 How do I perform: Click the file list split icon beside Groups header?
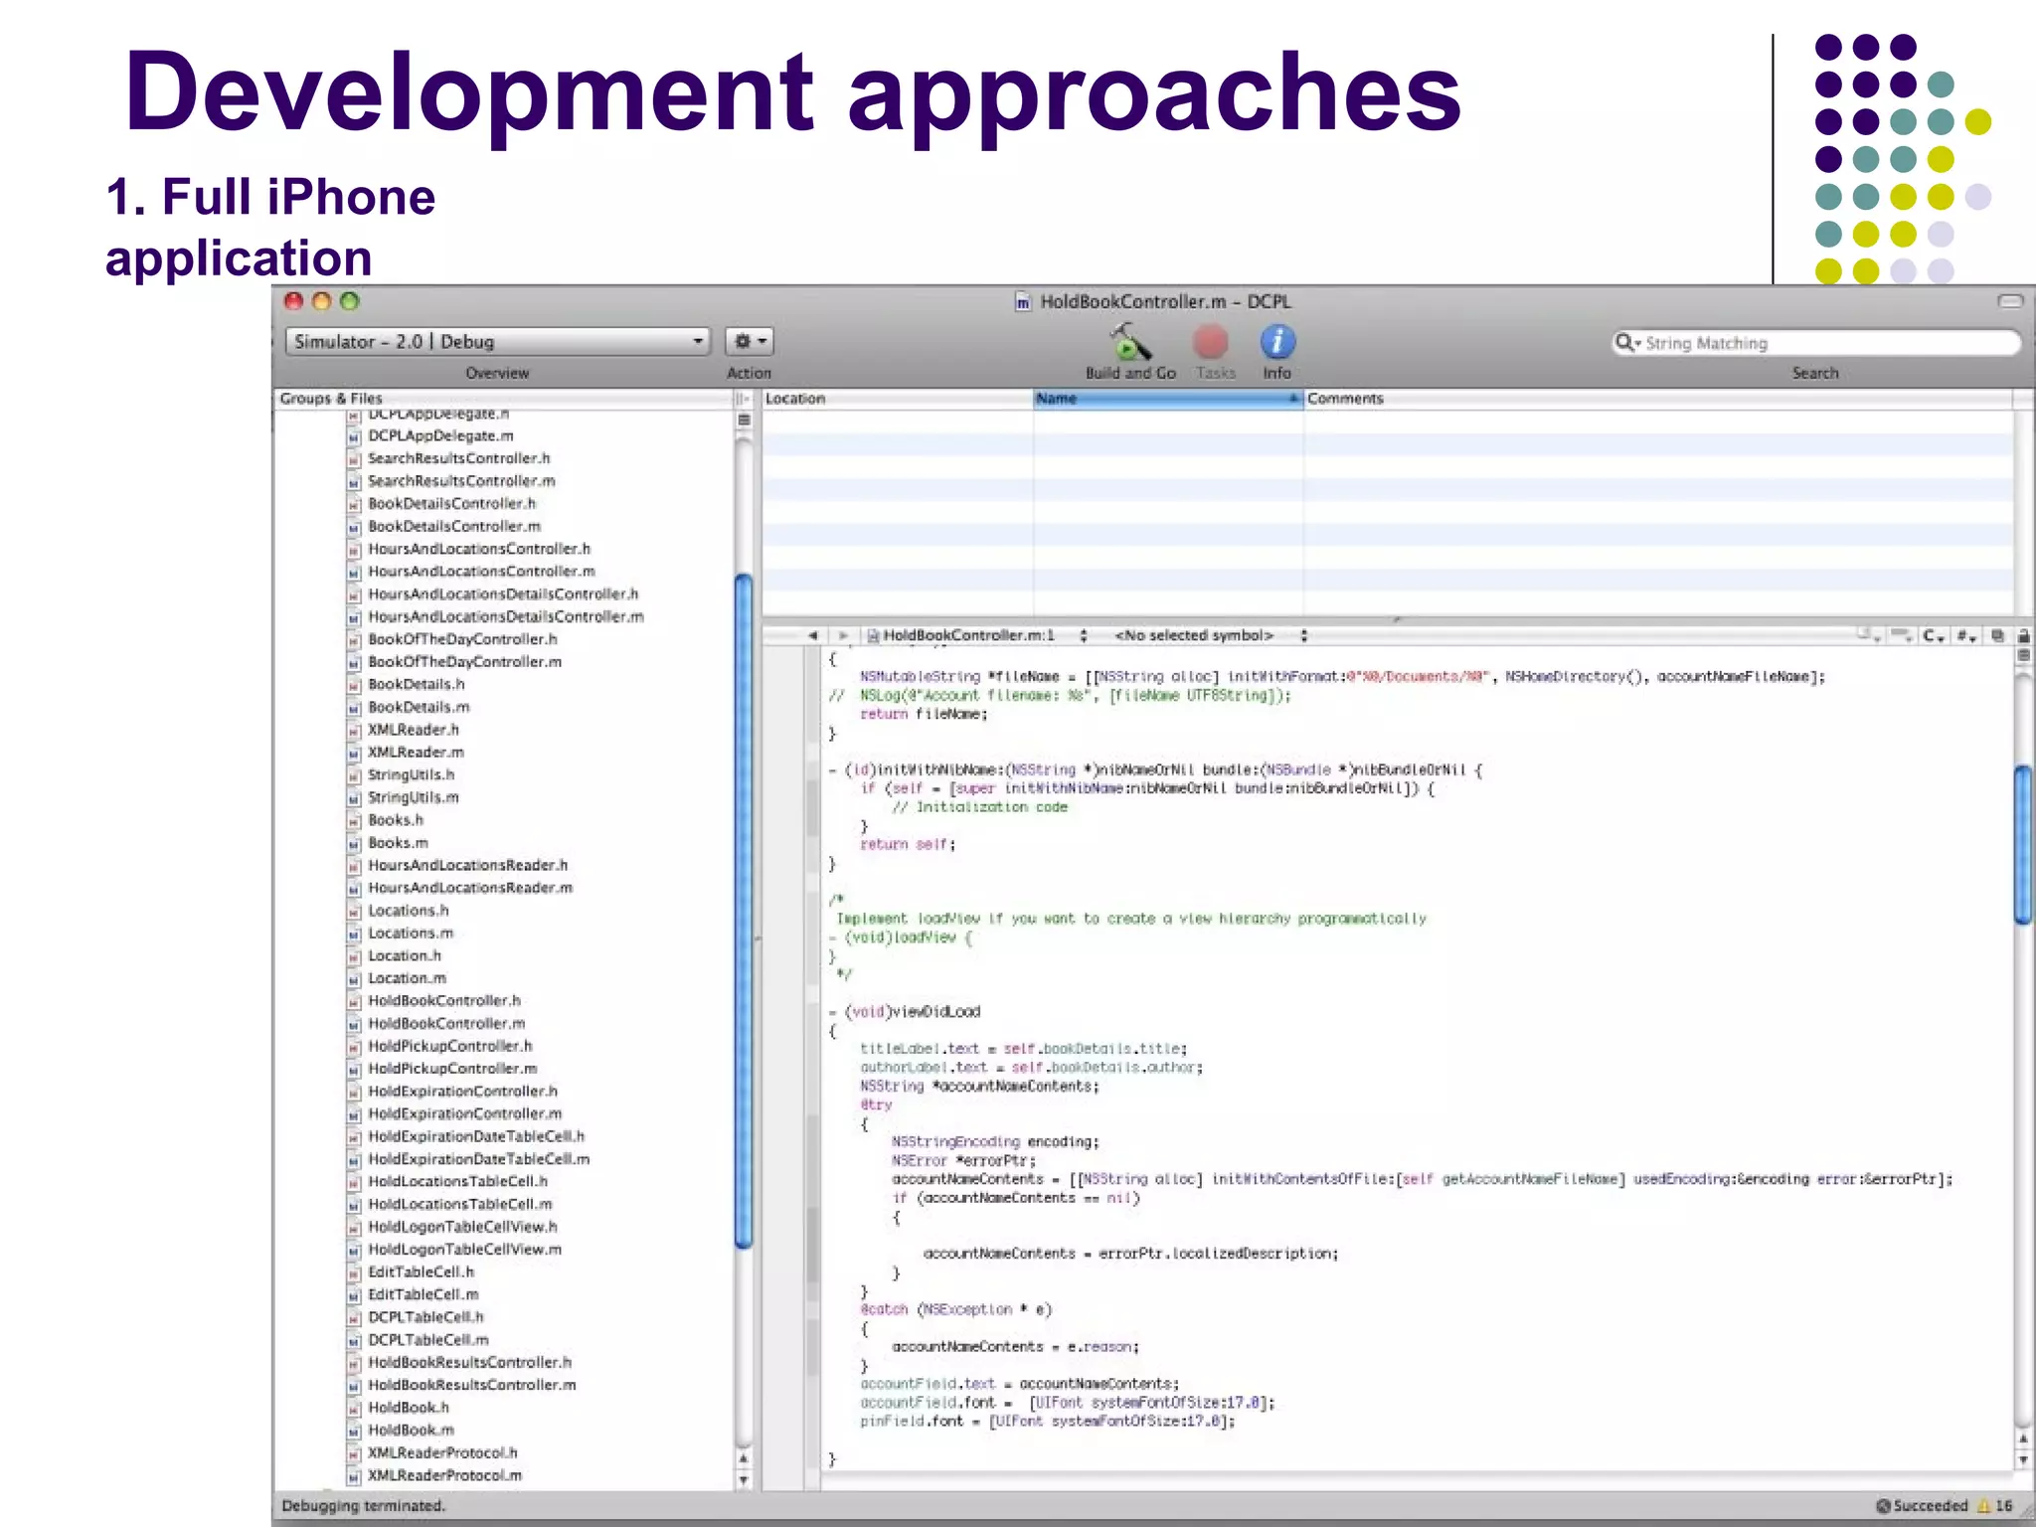pos(743,399)
